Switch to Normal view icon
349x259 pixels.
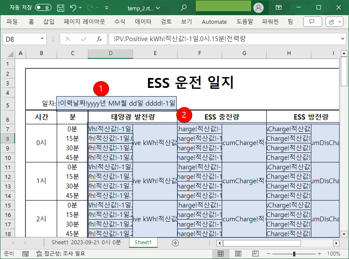(220, 253)
